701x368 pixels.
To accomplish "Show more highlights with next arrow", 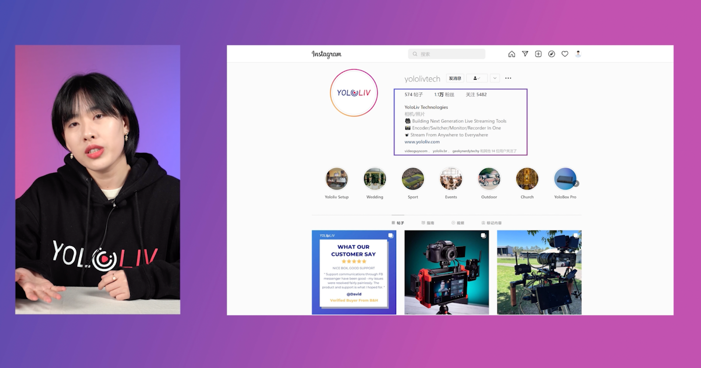I will click(x=576, y=184).
